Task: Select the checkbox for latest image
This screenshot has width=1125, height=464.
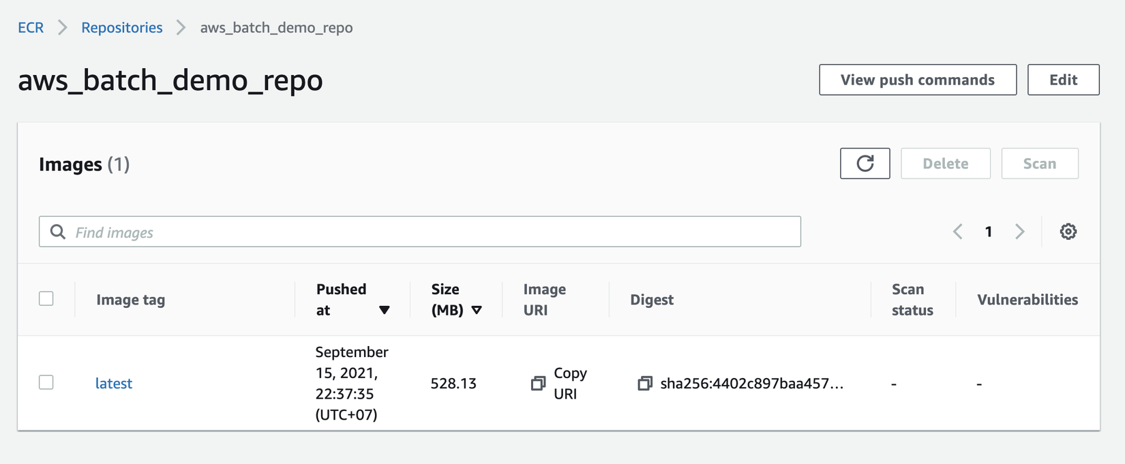Action: (46, 382)
